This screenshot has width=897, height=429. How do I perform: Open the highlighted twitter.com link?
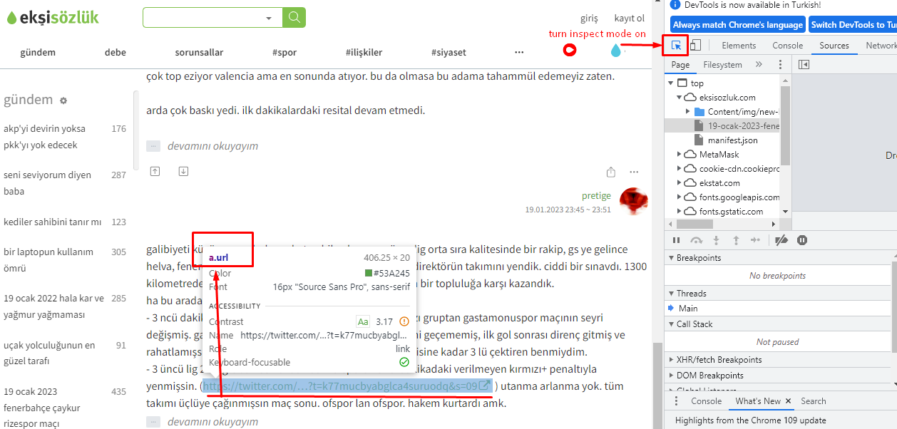[341, 386]
